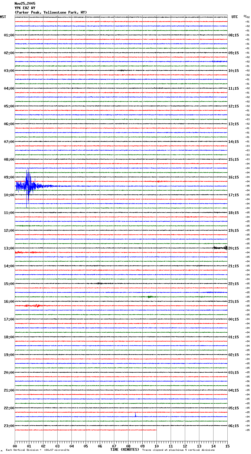The height and width of the screenshot is (454, 251).
Task: Click the 20:00 MST time label
Action: pos(9,373)
